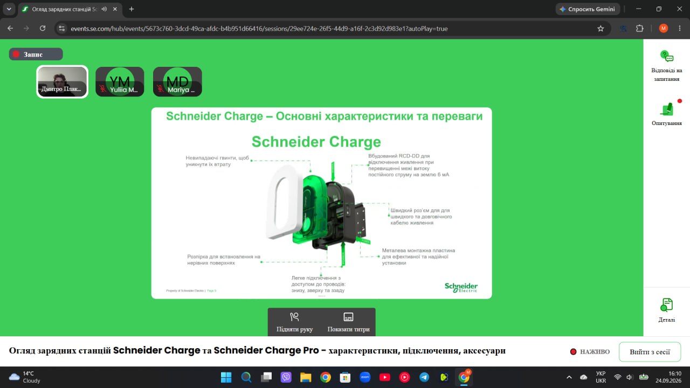Bookmark this page with the star icon

pos(601,29)
